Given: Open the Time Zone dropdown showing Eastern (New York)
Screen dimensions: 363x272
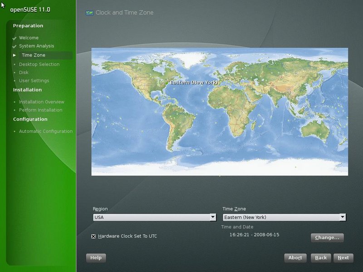Looking at the screenshot, I should click(x=285, y=217).
